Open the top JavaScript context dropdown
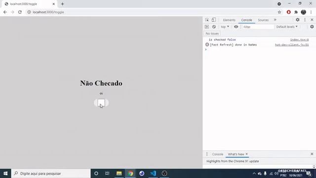 coord(225,27)
